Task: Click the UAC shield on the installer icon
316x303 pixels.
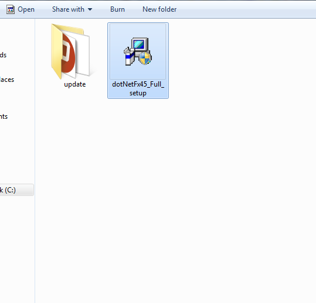Action: point(145,58)
